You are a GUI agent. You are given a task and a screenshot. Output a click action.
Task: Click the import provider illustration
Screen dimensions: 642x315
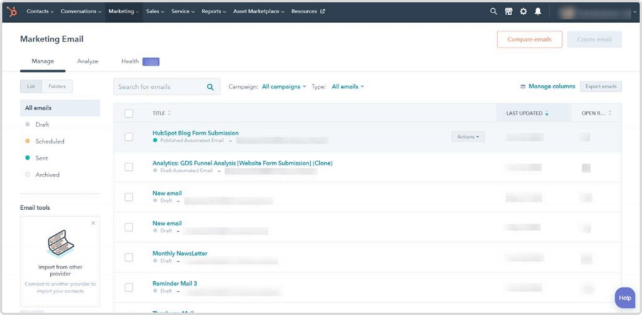click(x=60, y=244)
